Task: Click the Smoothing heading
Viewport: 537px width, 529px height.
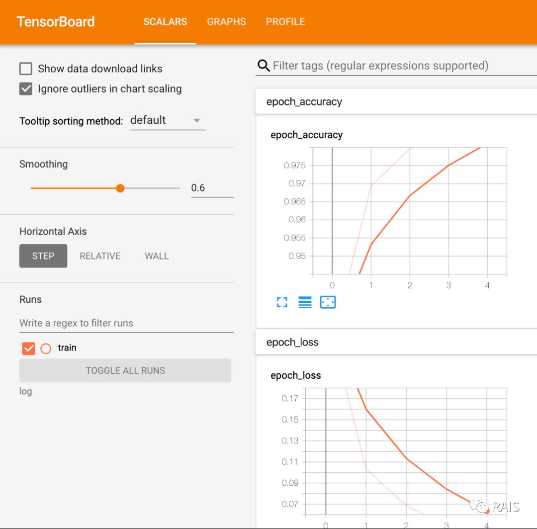Action: (x=43, y=164)
